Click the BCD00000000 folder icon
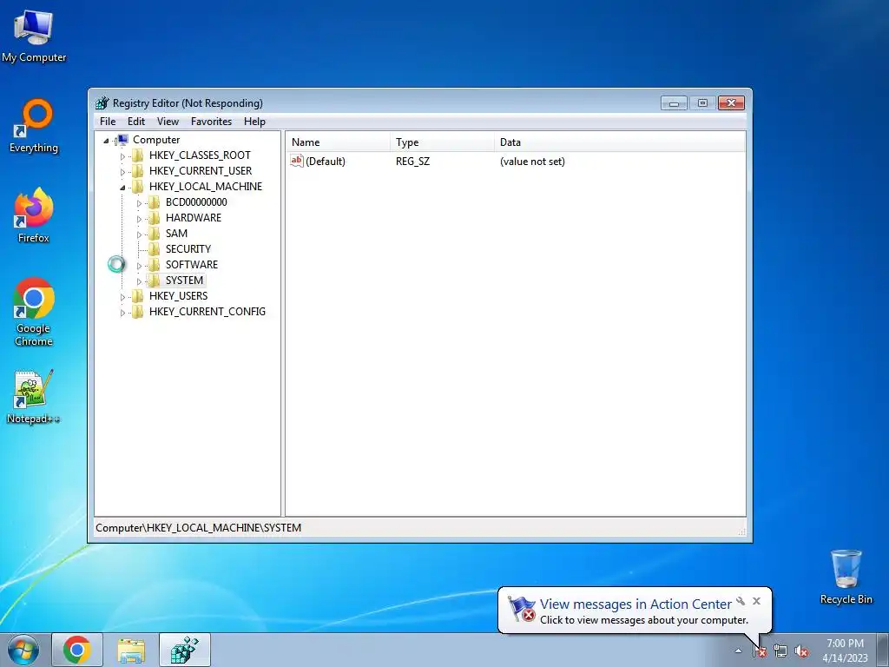Screen dimensions: 889x667 point(154,202)
